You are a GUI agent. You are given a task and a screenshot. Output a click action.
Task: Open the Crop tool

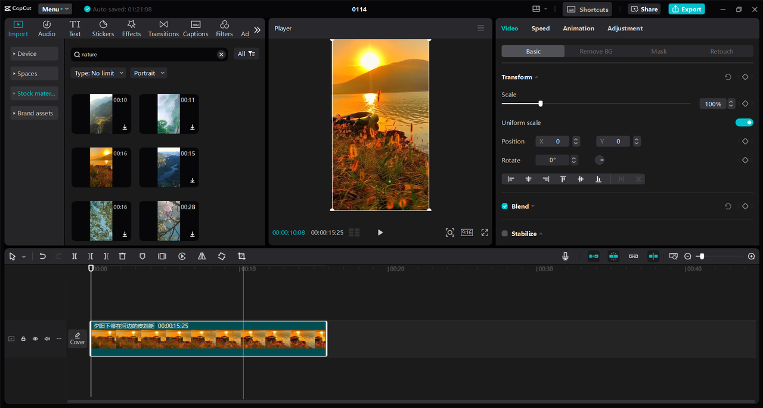(x=241, y=256)
